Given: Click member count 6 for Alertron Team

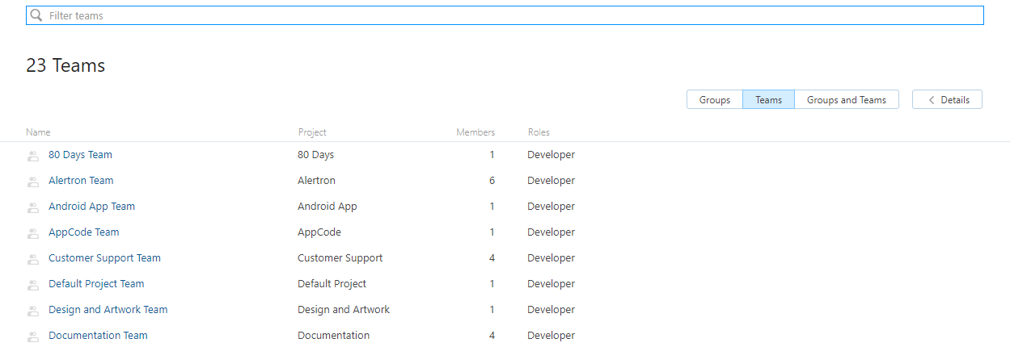Looking at the screenshot, I should point(492,181).
